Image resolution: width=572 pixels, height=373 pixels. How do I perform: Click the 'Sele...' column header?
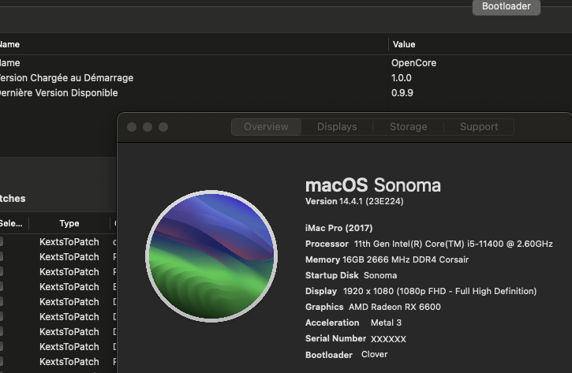[x=11, y=223]
